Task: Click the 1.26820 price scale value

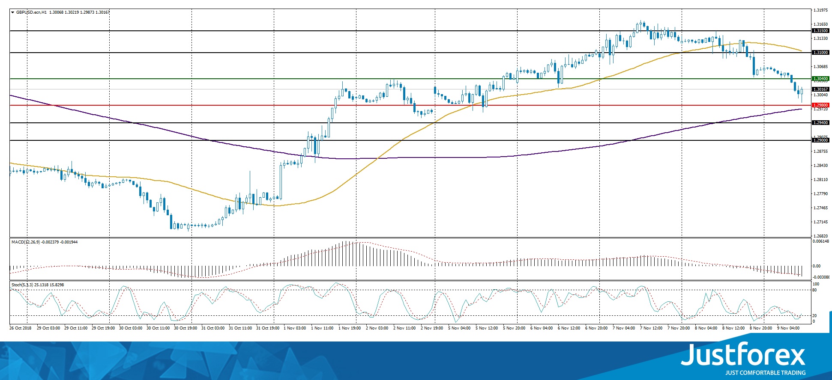Action: point(820,236)
